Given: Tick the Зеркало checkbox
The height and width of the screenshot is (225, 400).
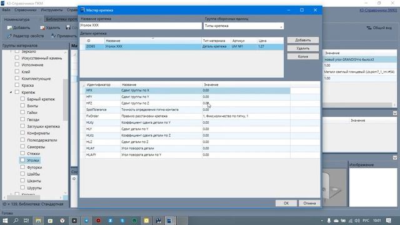Looking at the screenshot, I should [x=17, y=51].
